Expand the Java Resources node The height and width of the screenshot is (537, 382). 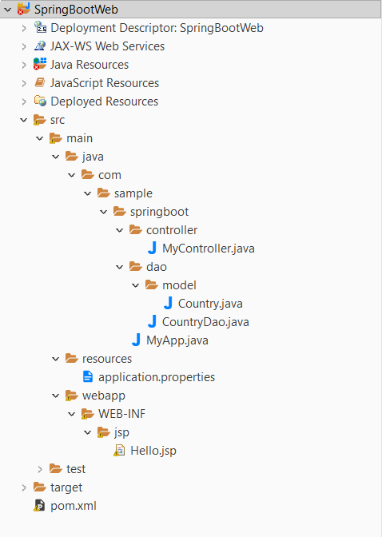[24, 65]
